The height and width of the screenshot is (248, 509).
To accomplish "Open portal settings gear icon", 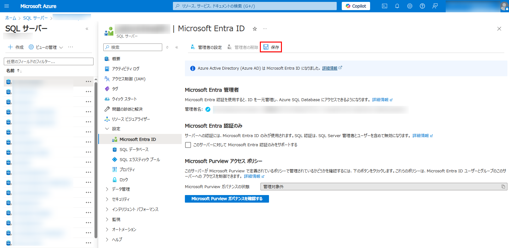I will tap(410, 6).
